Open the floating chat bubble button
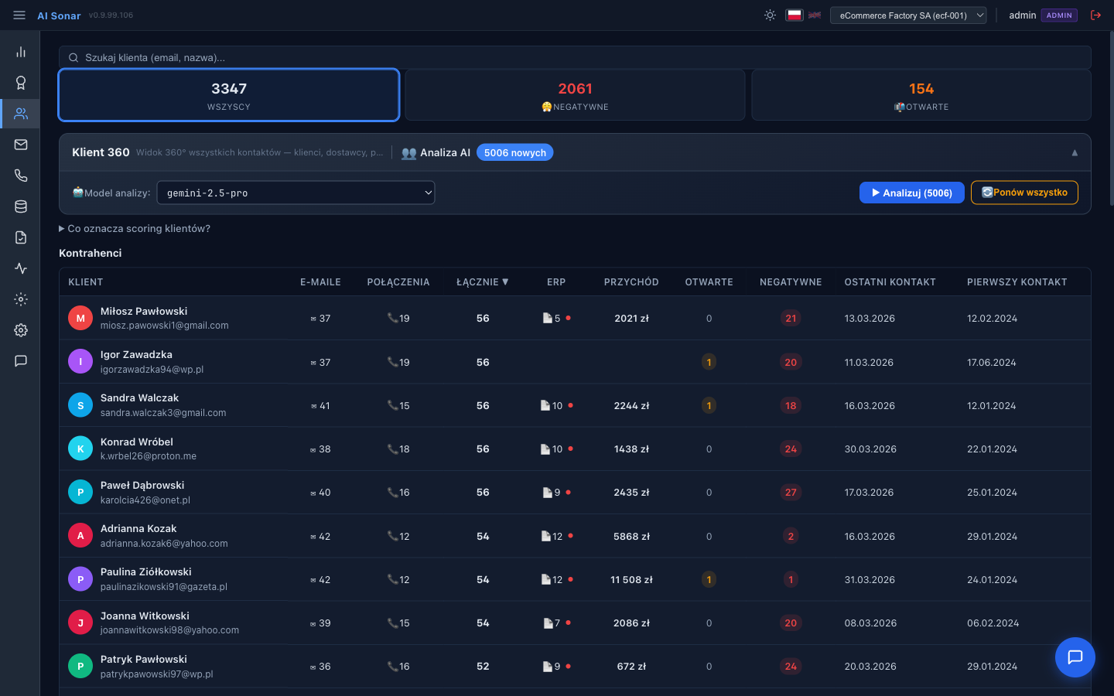 1075,657
